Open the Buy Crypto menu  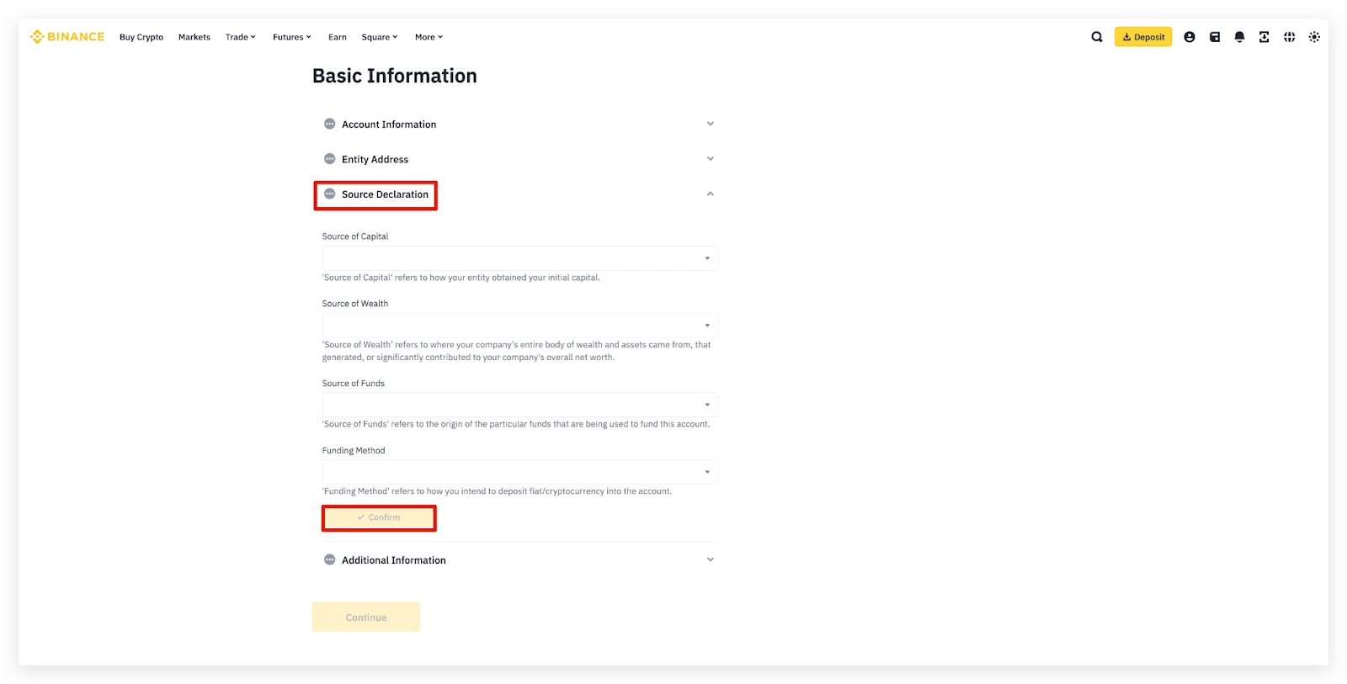141,37
